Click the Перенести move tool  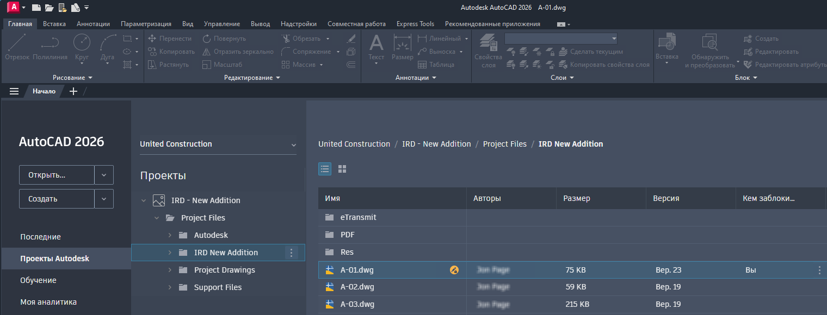tap(169, 39)
